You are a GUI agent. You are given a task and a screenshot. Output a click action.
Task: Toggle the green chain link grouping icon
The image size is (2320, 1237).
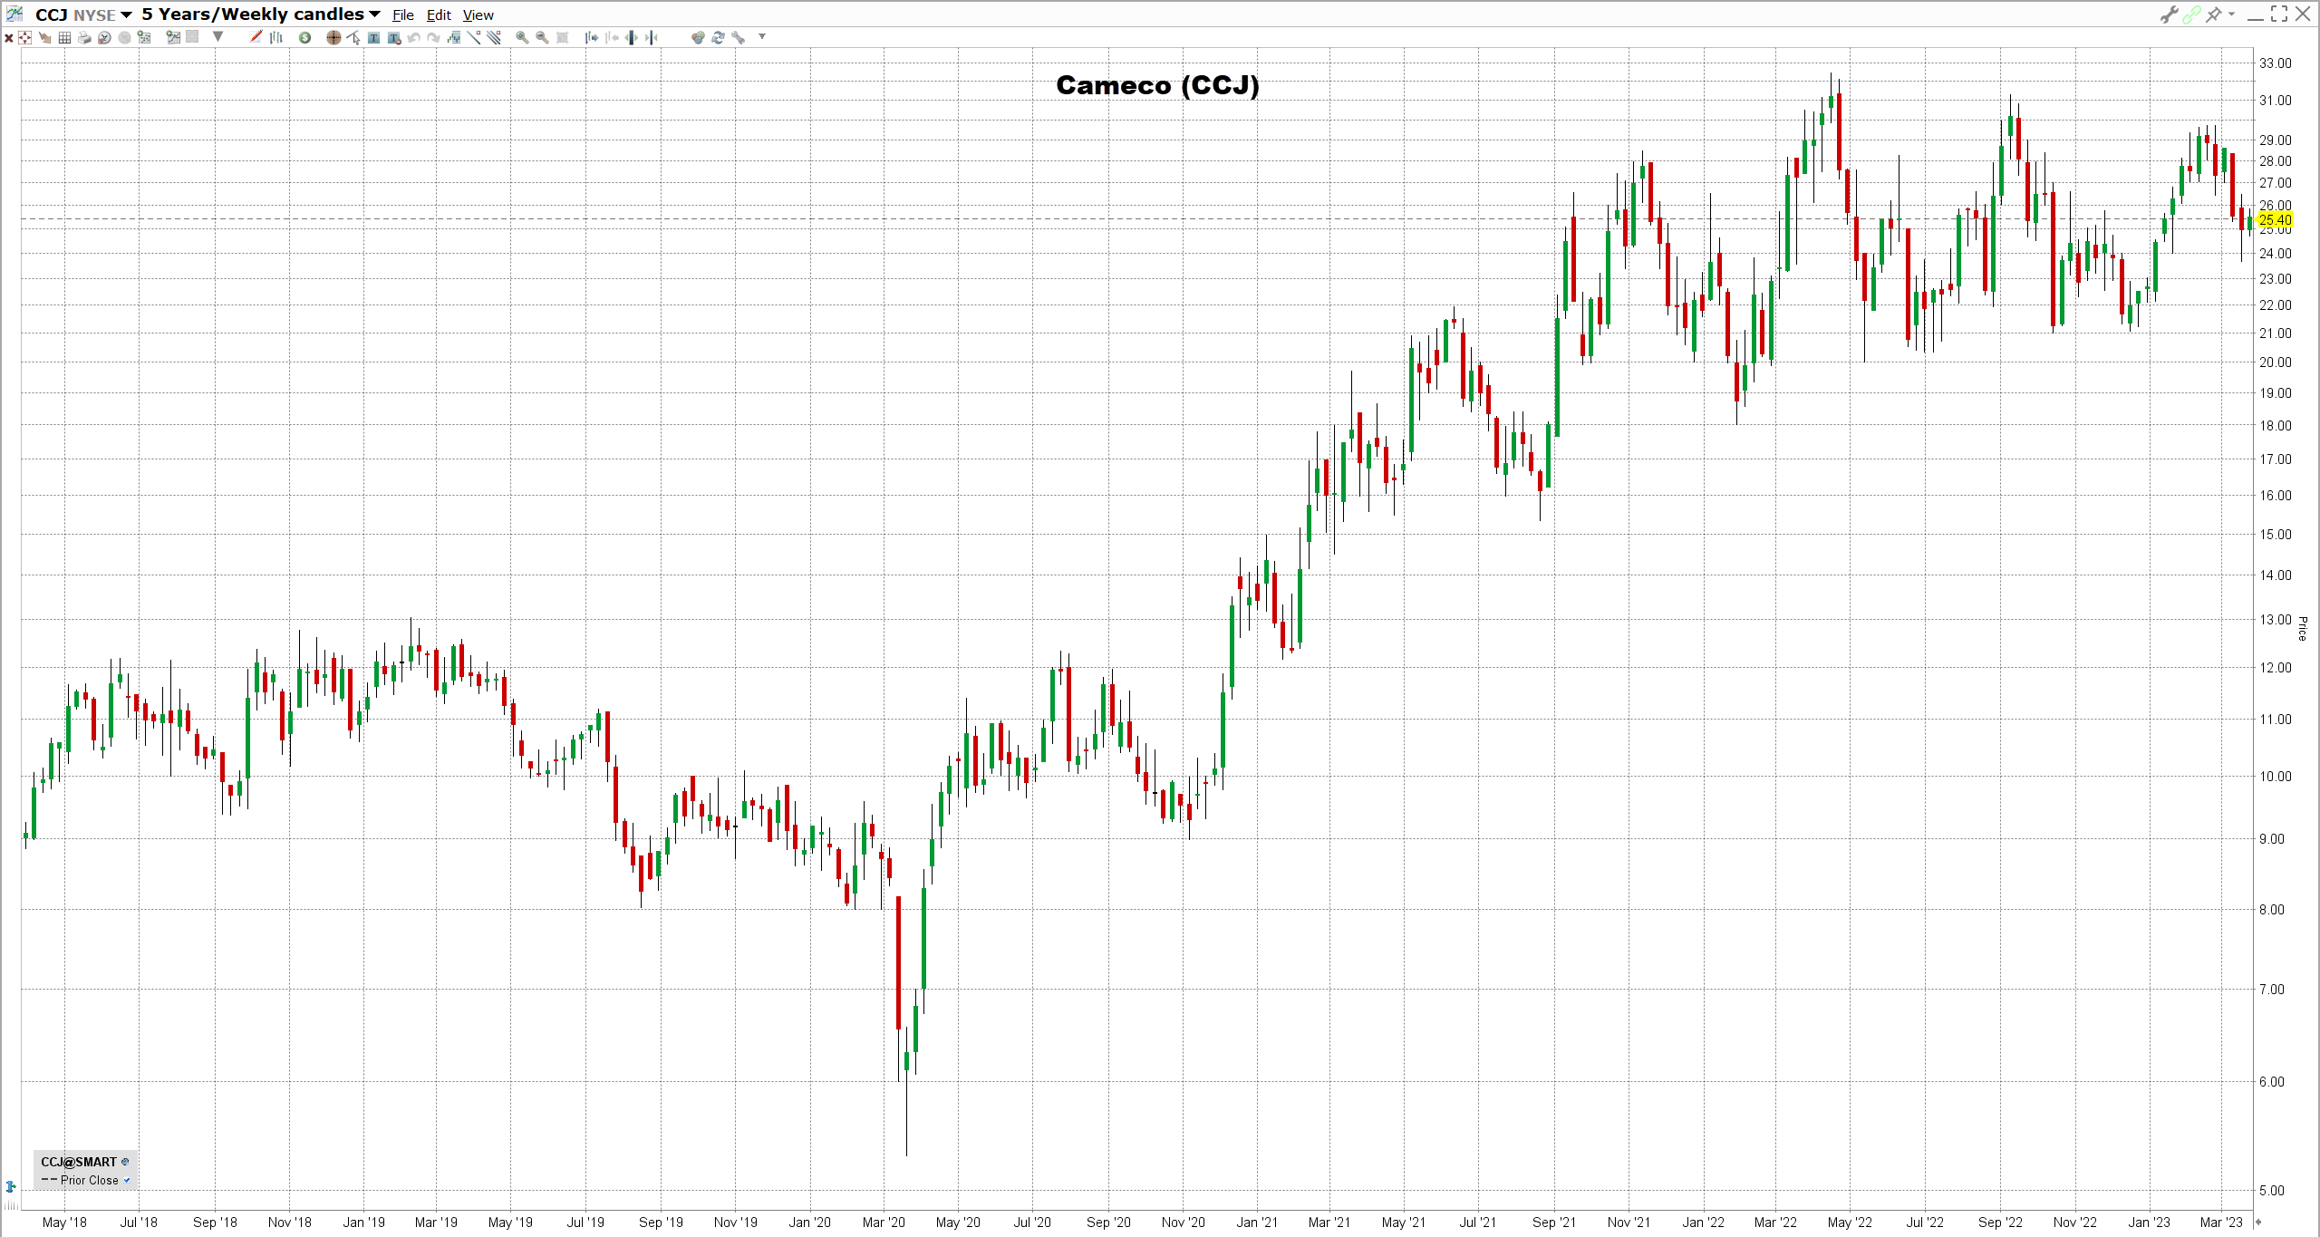(x=2191, y=14)
